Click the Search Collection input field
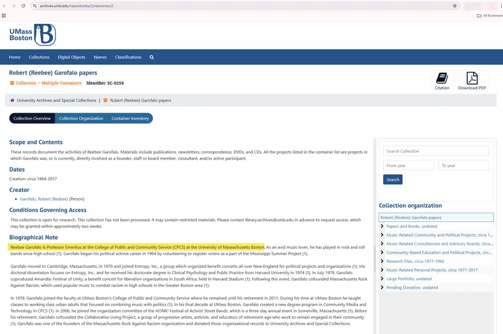 coord(436,151)
